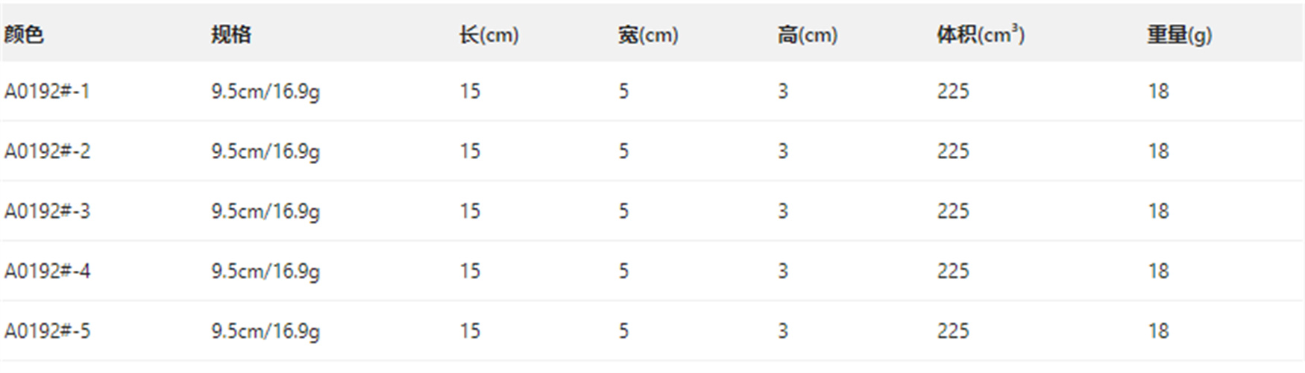This screenshot has width=1305, height=373.
Task: Click the weight 18 in row A0192#-1
Action: point(1158,91)
